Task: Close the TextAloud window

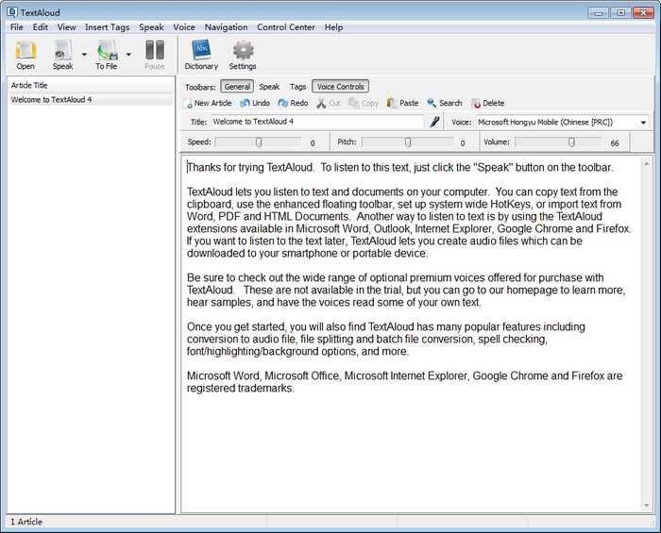Action: click(644, 12)
